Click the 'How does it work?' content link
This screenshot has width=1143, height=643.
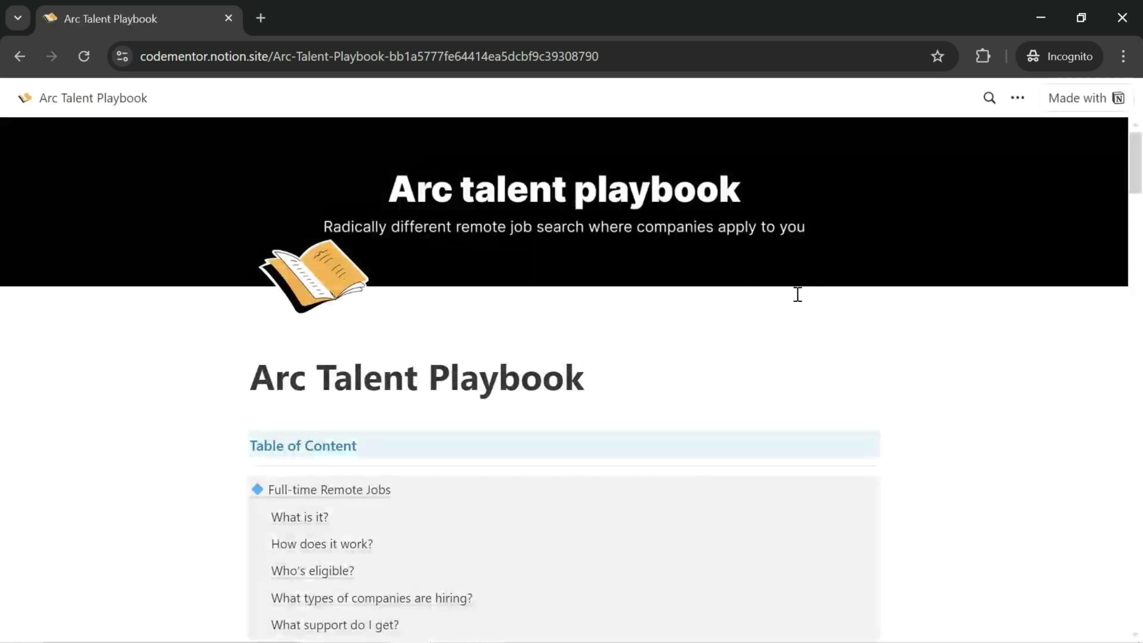coord(322,543)
